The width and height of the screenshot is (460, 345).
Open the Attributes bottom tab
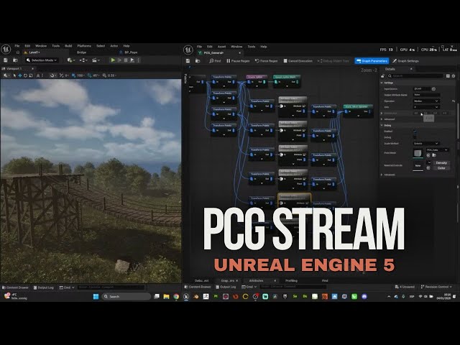coord(257,281)
